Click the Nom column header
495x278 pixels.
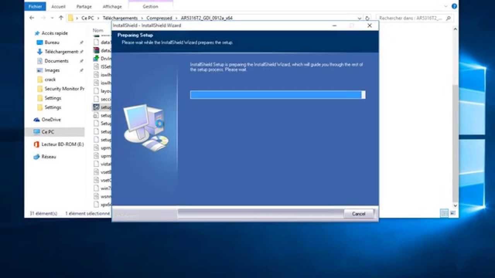click(x=98, y=30)
